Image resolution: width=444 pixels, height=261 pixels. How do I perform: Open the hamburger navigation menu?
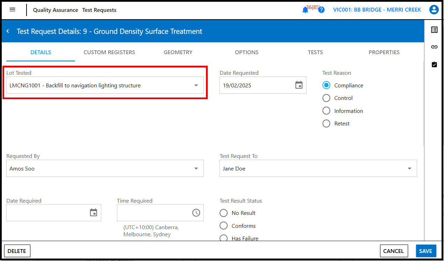pyautogui.click(x=13, y=10)
